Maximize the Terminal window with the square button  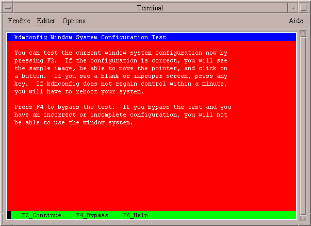tap(303, 8)
